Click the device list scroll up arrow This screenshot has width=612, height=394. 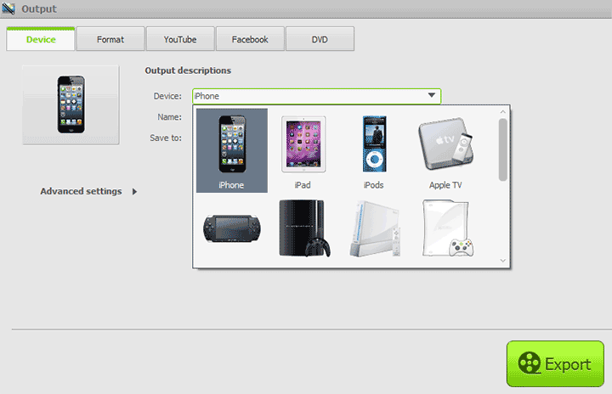pyautogui.click(x=502, y=112)
